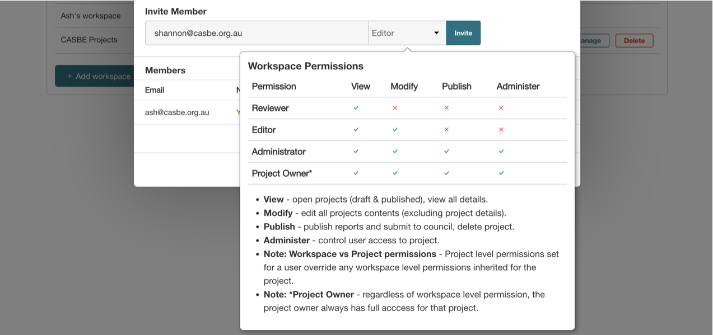Click the Editor row's Modify checkmark
The image size is (713, 335).
[x=395, y=130]
